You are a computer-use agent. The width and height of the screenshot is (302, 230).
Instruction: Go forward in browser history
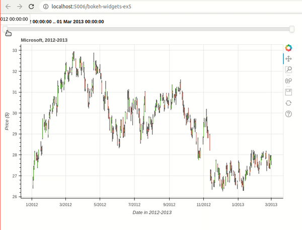[20, 7]
